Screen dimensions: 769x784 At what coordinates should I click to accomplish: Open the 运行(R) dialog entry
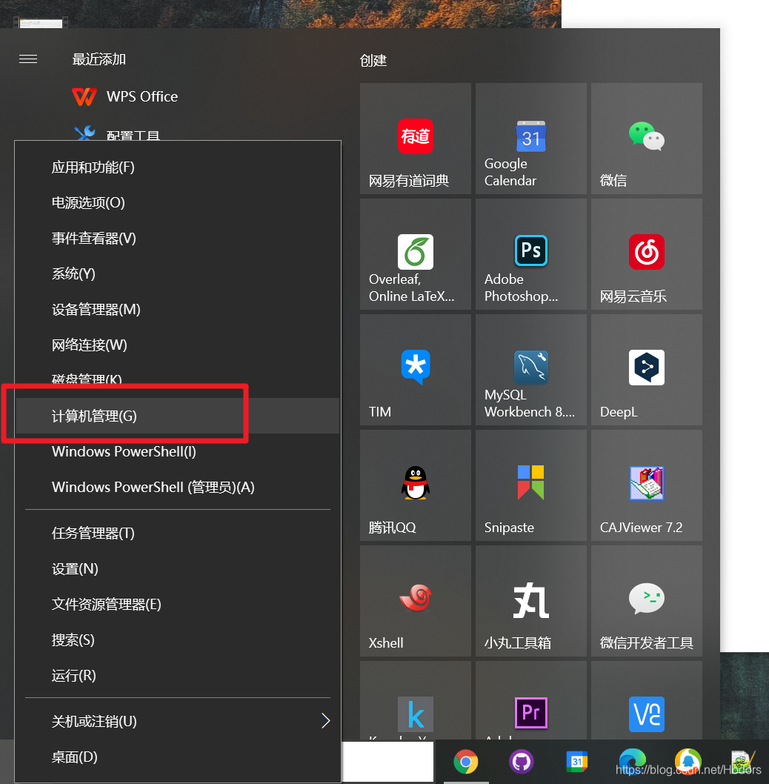point(178,675)
